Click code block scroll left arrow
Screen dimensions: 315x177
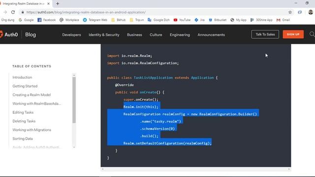coord(103,169)
